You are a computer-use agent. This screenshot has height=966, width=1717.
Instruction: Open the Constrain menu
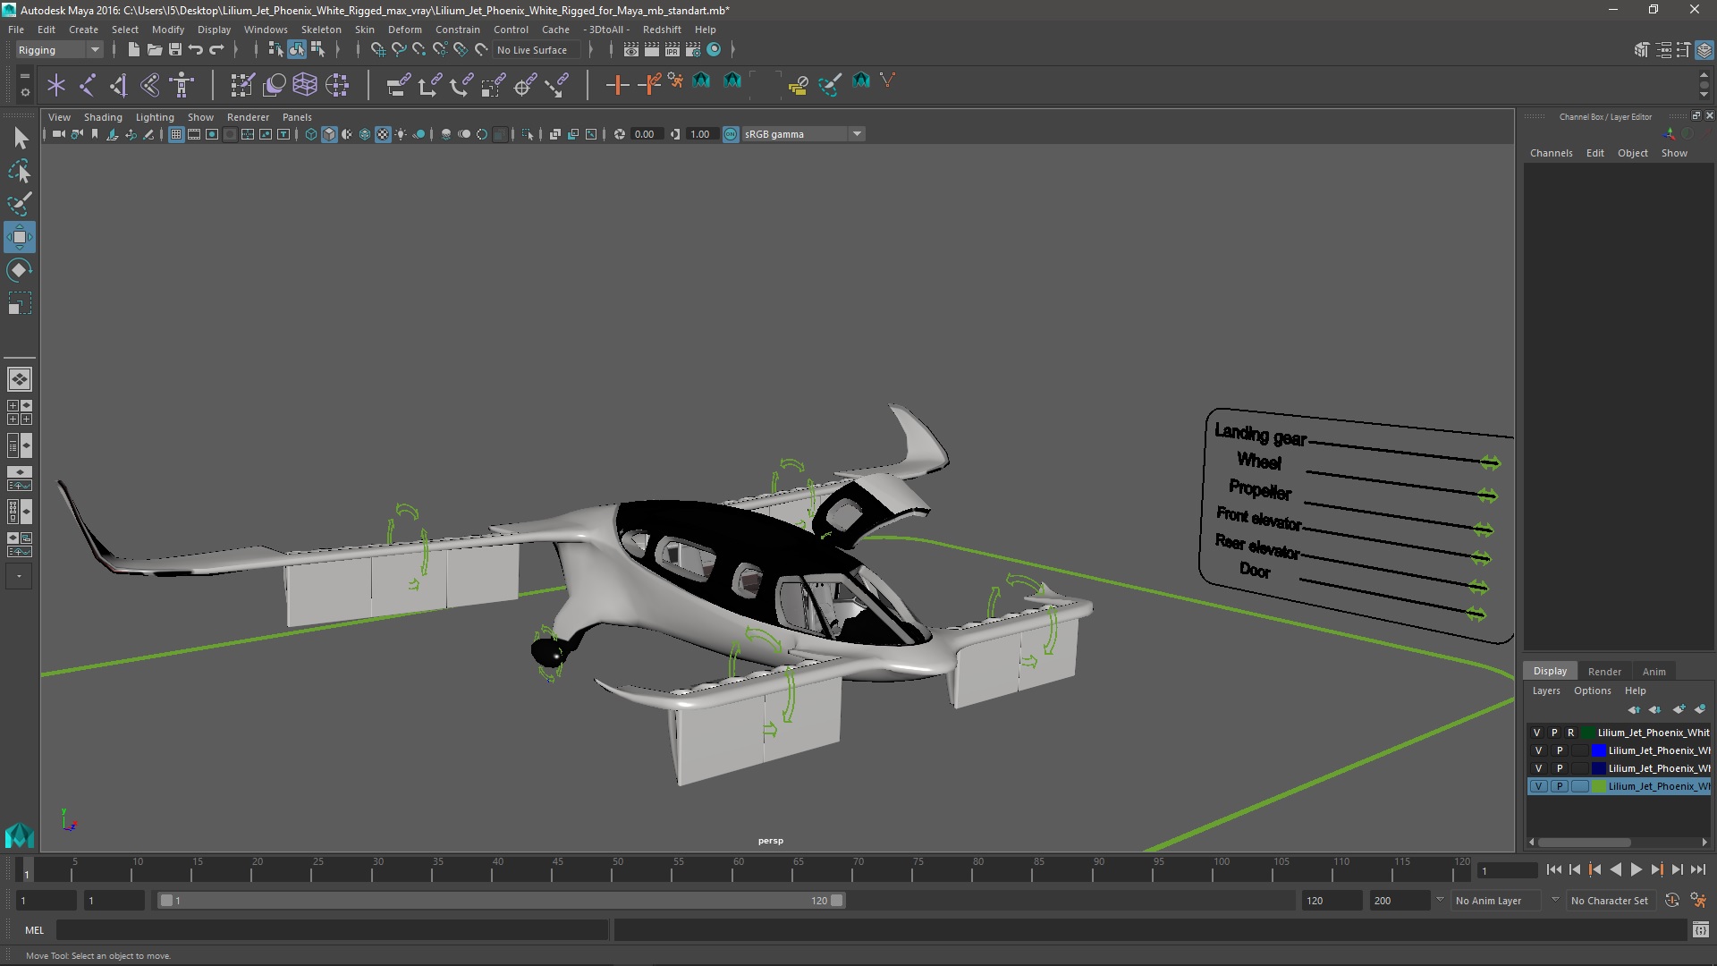coord(457,30)
